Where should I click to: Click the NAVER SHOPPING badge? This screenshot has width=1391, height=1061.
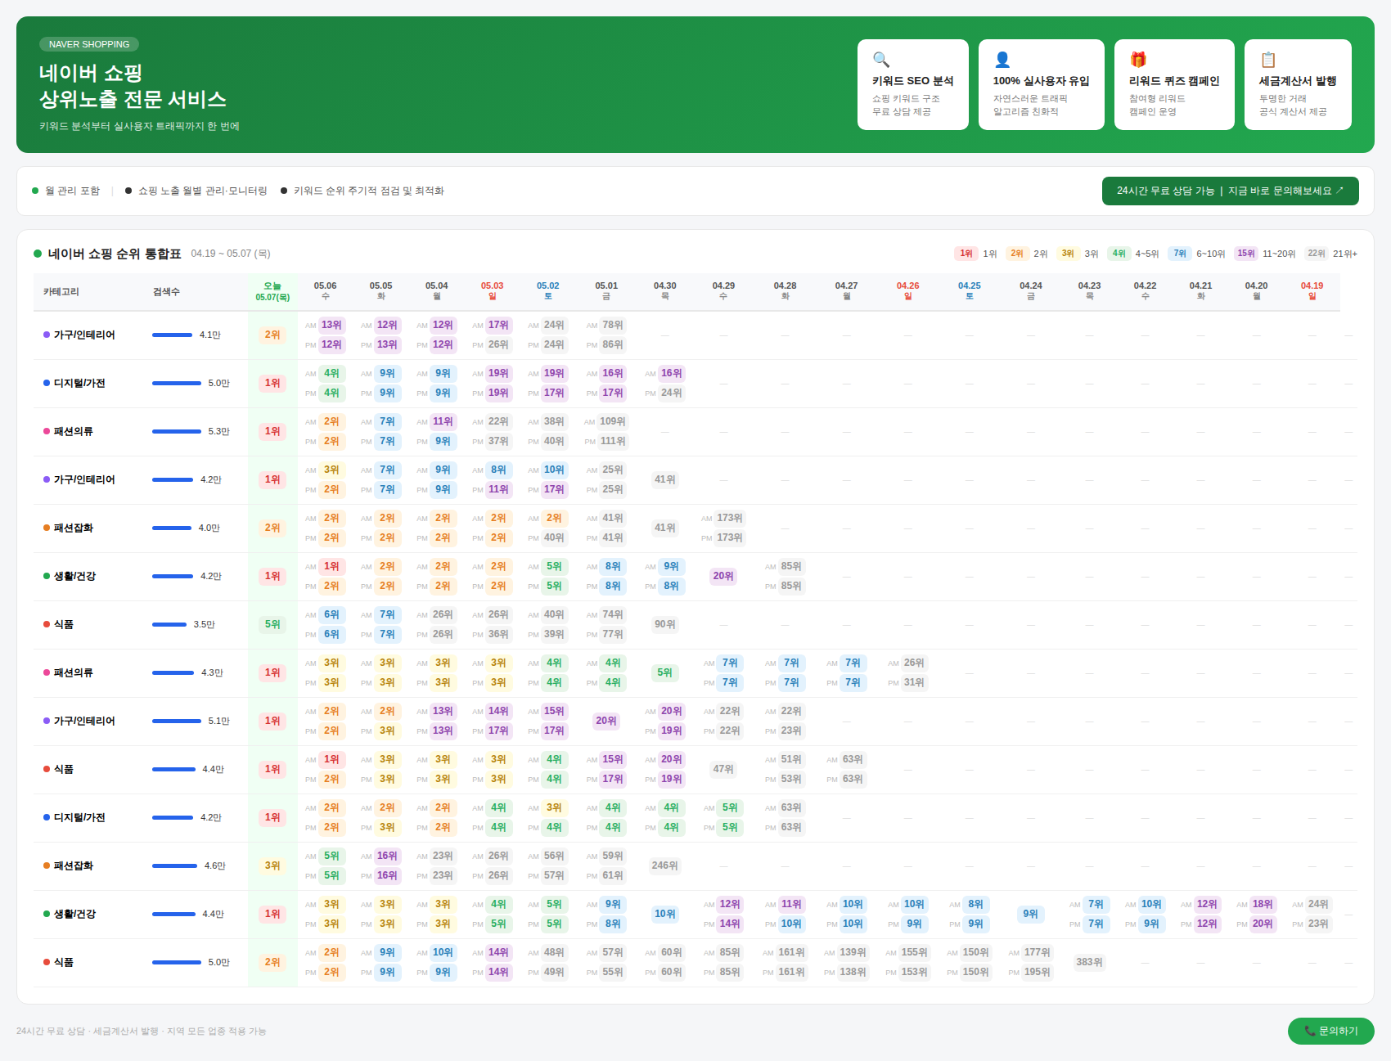[89, 44]
